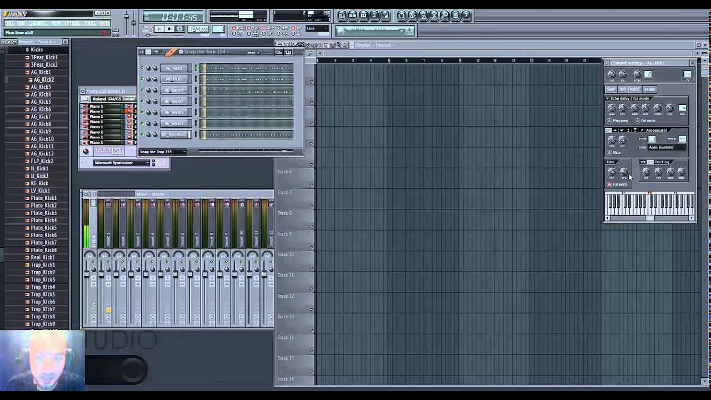Viewport: 711px width, 400px height.
Task: Open the Fruity LSD window menu arrow
Action: point(82,91)
